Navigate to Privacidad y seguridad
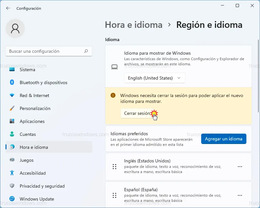Image resolution: width=260 pixels, height=208 pixels. click(42, 186)
